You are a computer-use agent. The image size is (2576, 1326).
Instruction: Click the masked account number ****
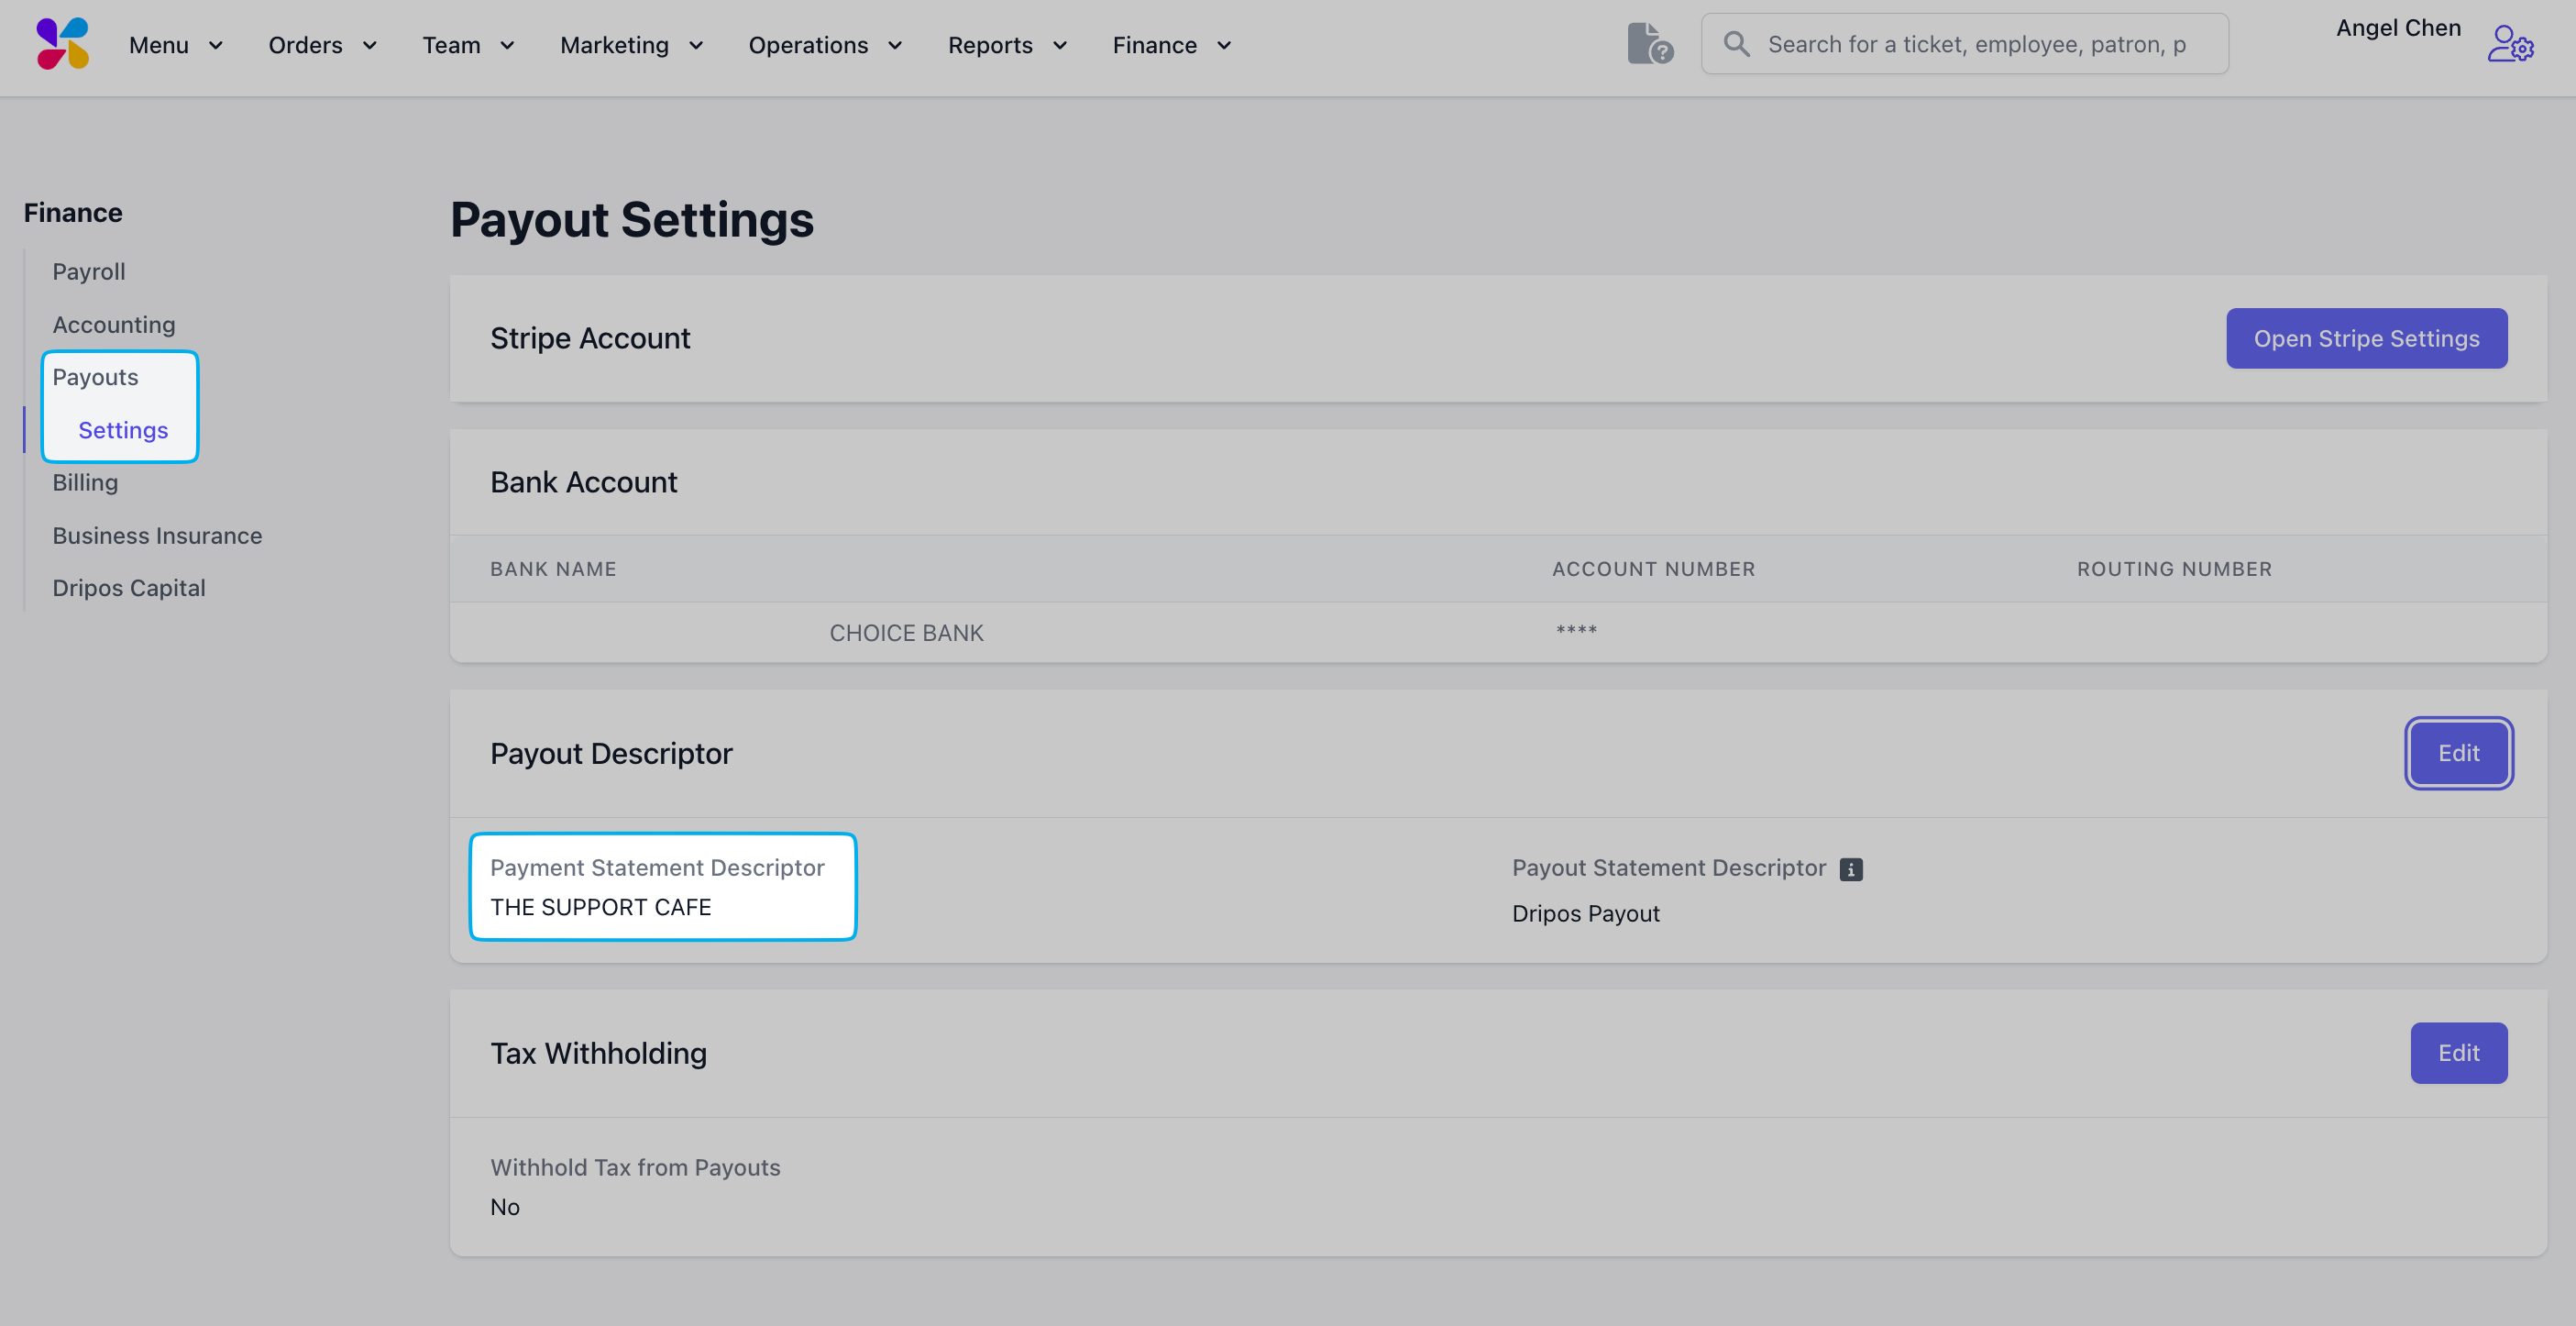pyautogui.click(x=1576, y=630)
